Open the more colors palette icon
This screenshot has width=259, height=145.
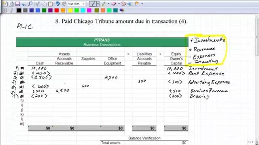(122, 10)
